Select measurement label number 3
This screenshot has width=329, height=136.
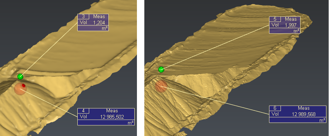click(83, 17)
